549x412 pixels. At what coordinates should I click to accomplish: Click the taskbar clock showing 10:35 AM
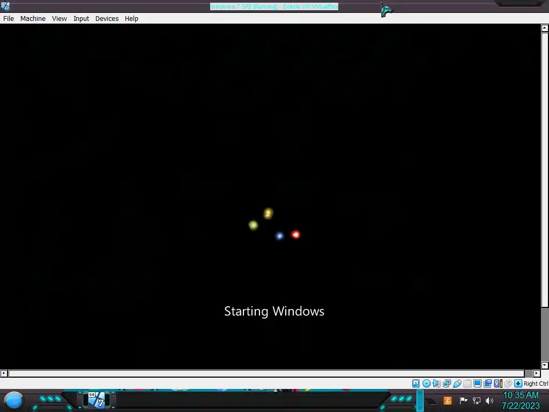(x=521, y=400)
